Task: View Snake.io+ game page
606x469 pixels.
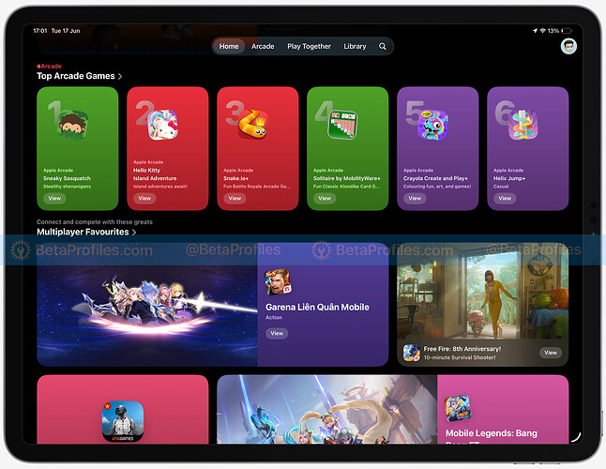Action: (x=235, y=198)
